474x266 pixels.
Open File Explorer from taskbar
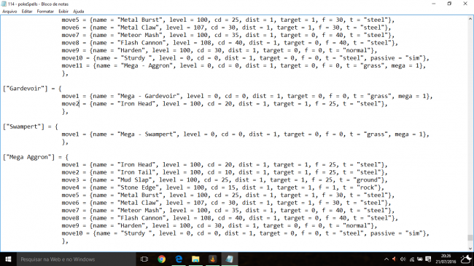pyautogui.click(x=195, y=259)
